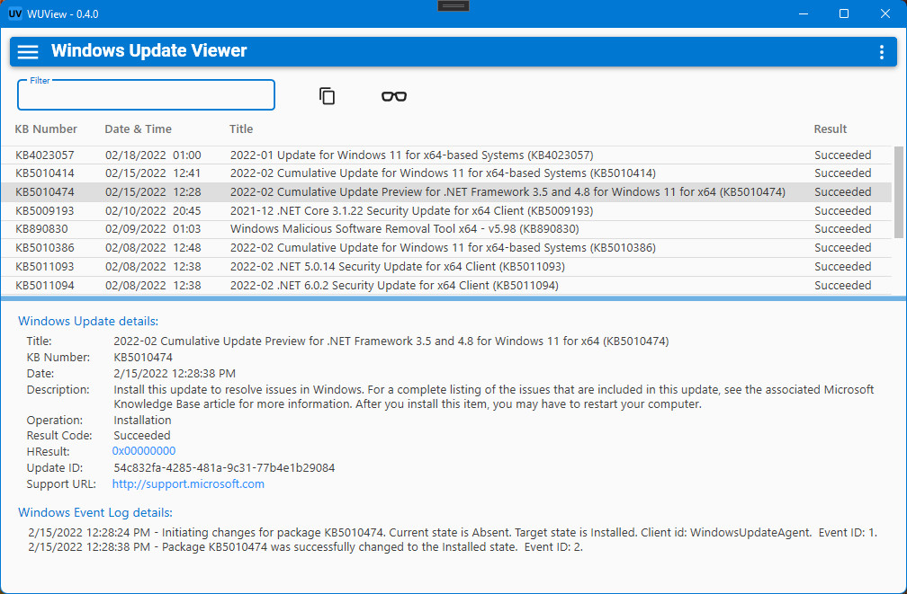Click the date 02/09/2022 01:03 cell
The width and height of the screenshot is (907, 594).
coord(153,229)
